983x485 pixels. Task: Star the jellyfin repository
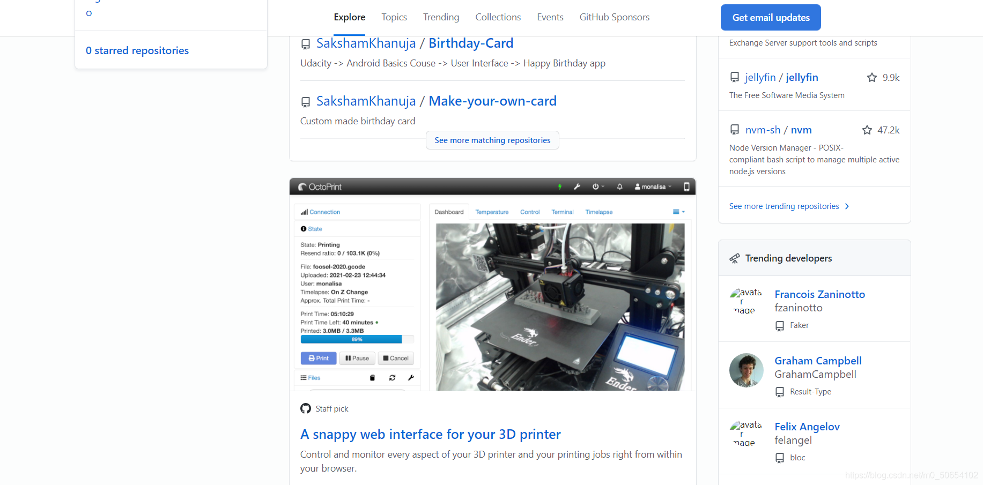click(x=872, y=78)
